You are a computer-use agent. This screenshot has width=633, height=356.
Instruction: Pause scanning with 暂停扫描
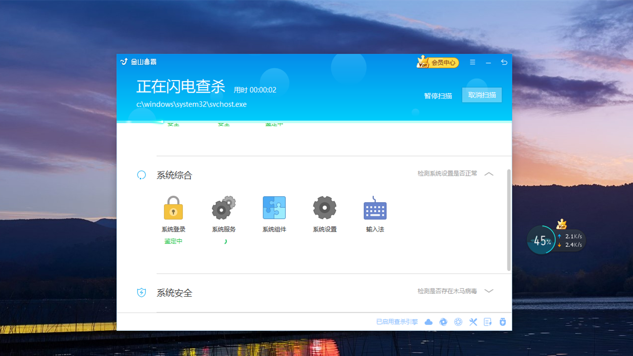pos(438,95)
